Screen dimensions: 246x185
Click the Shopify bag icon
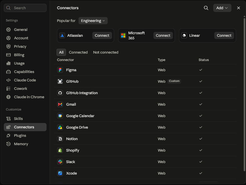(x=60, y=150)
